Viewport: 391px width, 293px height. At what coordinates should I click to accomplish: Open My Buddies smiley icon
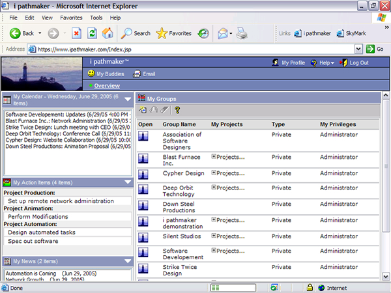[91, 74]
